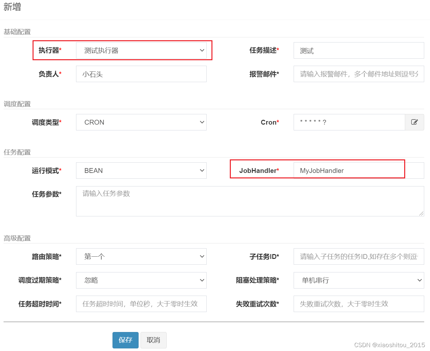Image resolution: width=430 pixels, height=351 pixels.
Task: Click the 调度配置 section heading
Action: click(x=17, y=104)
